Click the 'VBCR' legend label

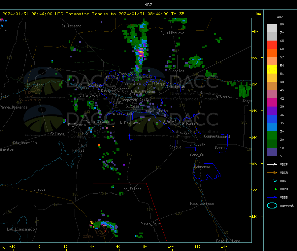click(284, 173)
